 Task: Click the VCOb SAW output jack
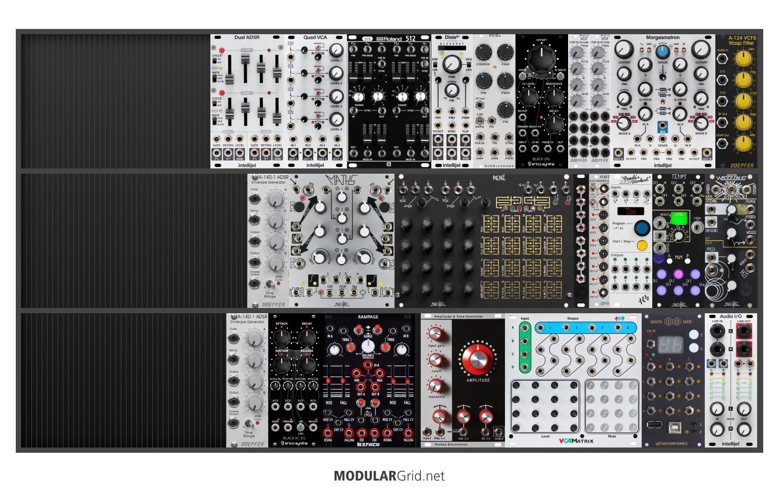[480, 151]
